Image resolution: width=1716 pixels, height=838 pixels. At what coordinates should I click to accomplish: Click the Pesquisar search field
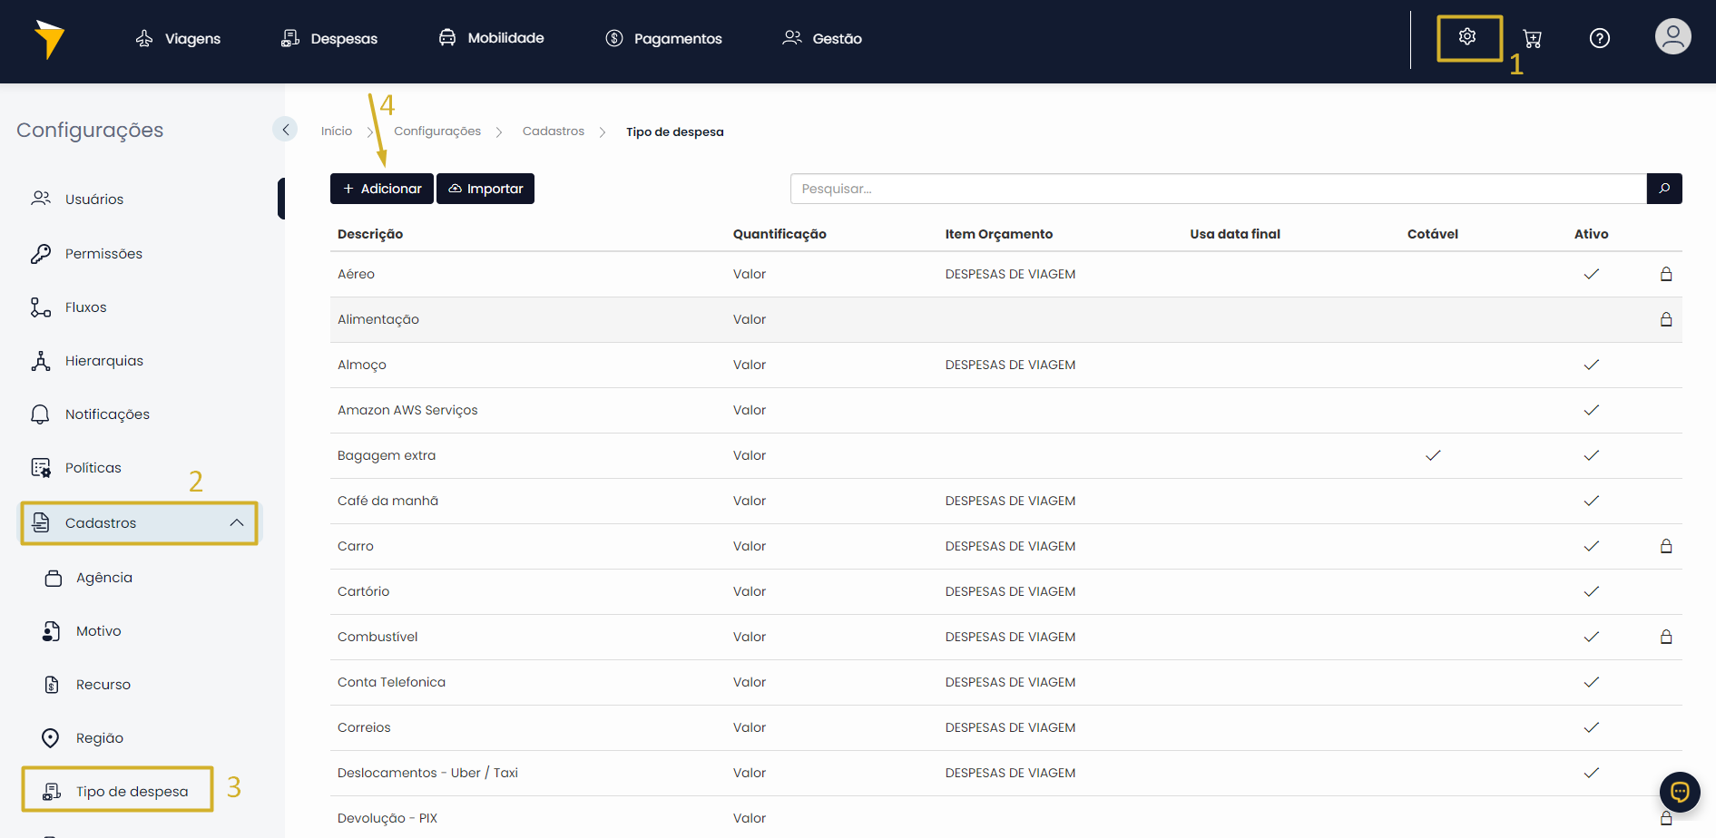point(1218,189)
